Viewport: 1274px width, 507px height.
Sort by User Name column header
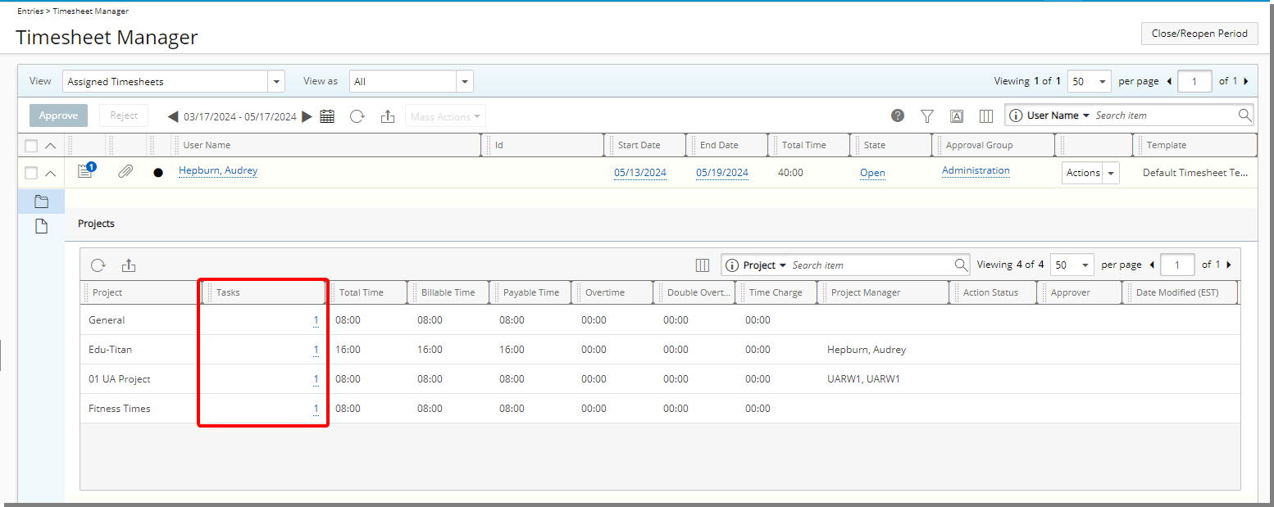(x=207, y=145)
